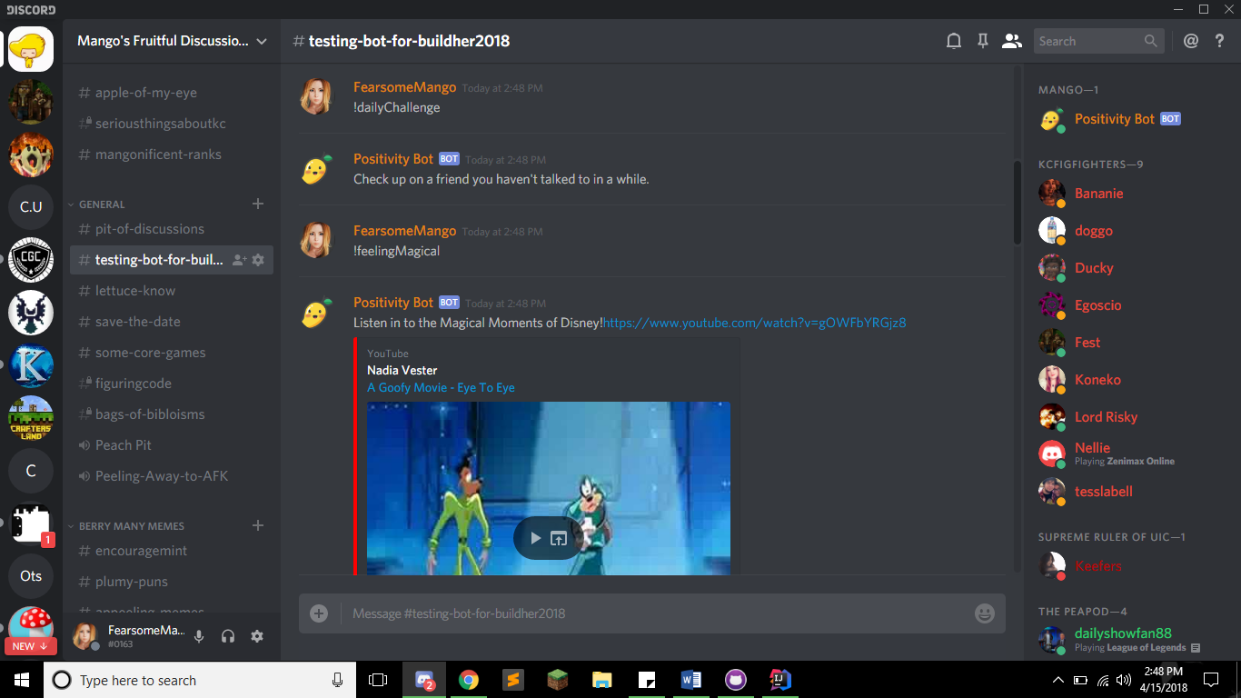Toggle member list icon
Viewport: 1241px width, 698px height.
tap(1011, 41)
